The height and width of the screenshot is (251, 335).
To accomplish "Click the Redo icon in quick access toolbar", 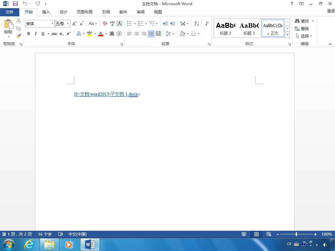I will pos(38,3).
